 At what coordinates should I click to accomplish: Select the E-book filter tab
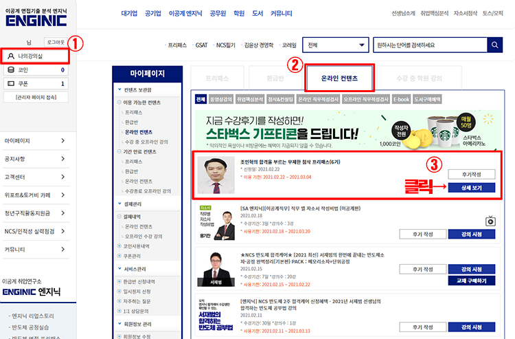[401, 100]
